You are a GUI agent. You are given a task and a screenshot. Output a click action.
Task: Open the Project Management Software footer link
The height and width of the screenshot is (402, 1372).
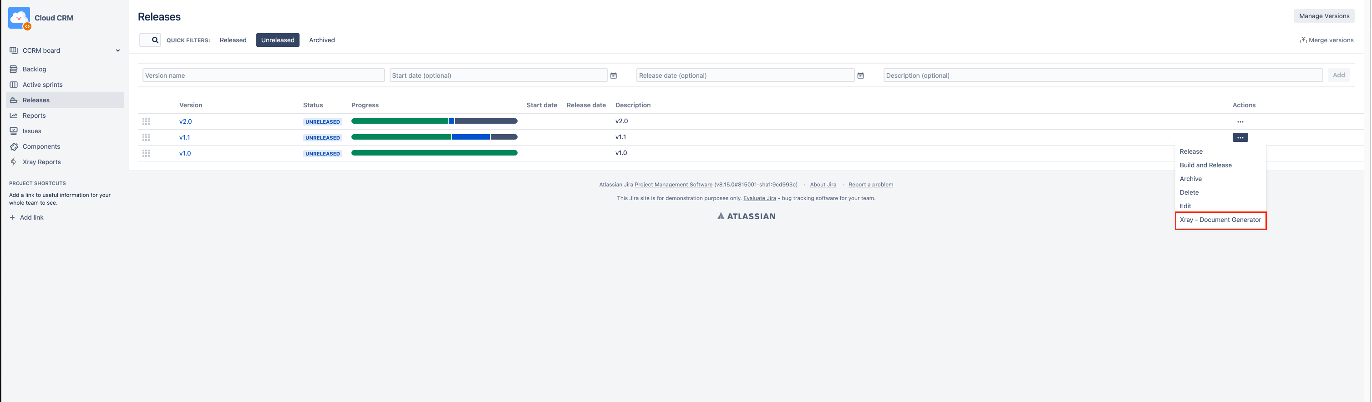tap(674, 185)
